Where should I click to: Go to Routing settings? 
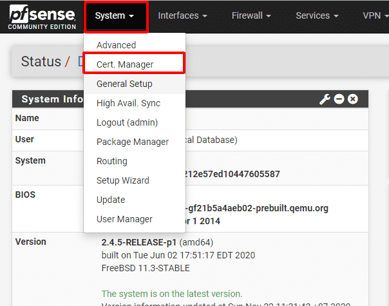tap(112, 161)
